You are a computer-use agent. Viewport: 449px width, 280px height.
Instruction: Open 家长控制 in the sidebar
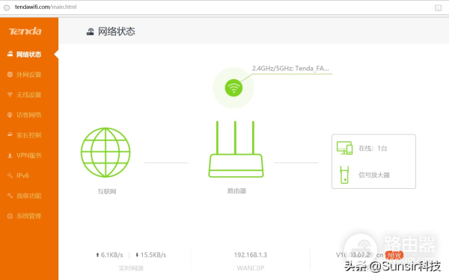coord(28,135)
